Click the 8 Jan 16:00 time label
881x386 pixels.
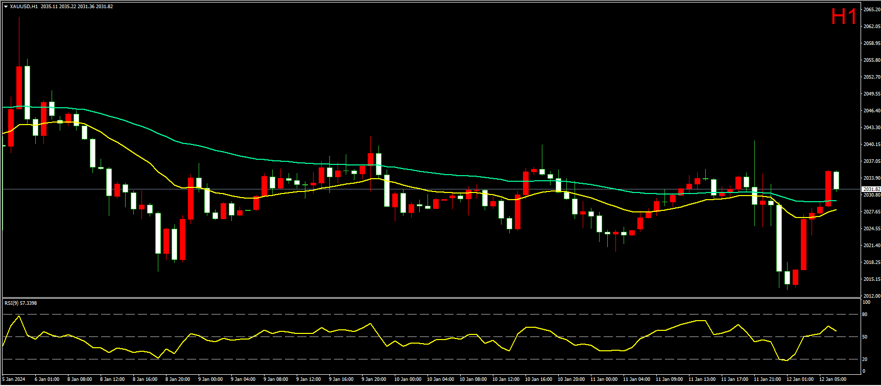[x=145, y=379]
